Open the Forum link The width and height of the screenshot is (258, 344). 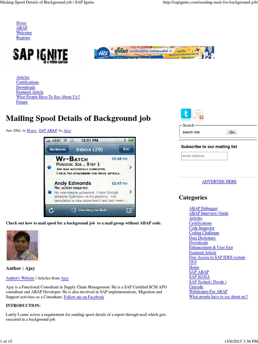(22, 102)
